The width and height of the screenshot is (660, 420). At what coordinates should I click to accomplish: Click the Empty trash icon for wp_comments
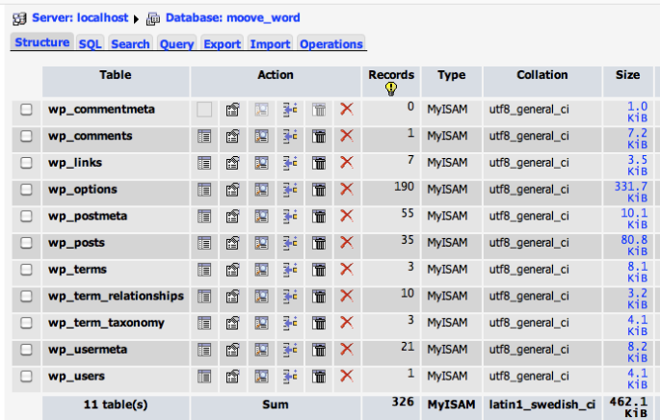(319, 137)
